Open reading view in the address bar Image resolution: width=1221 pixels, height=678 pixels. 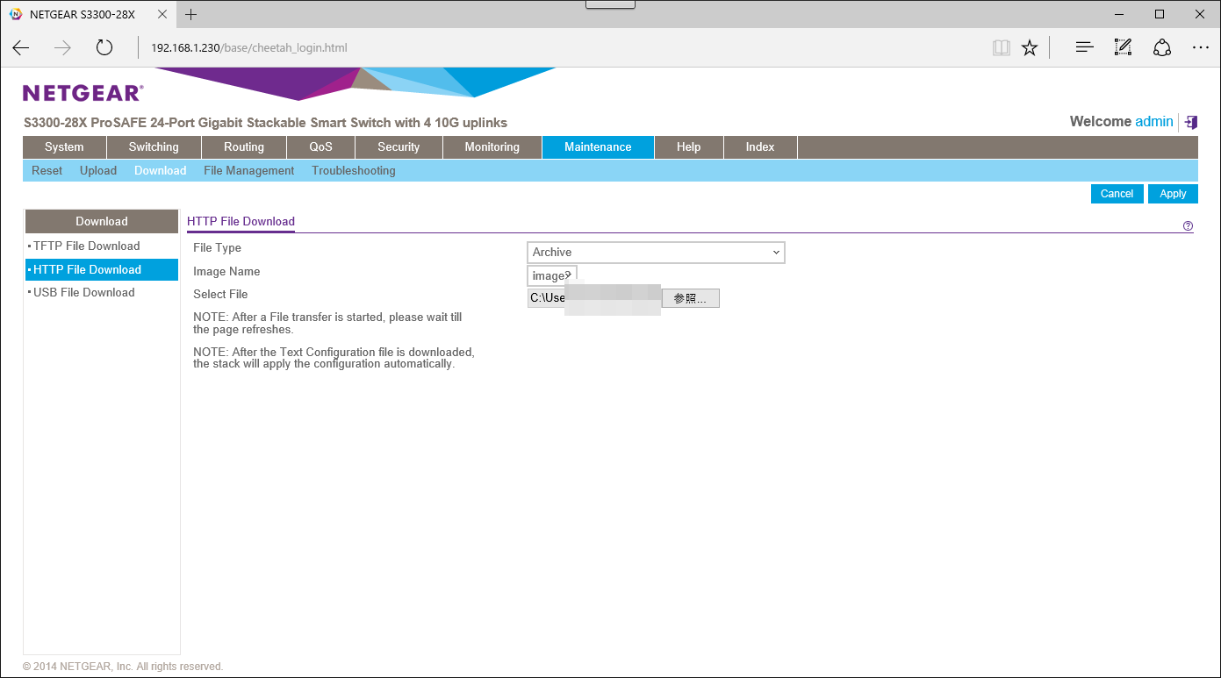pyautogui.click(x=1001, y=47)
